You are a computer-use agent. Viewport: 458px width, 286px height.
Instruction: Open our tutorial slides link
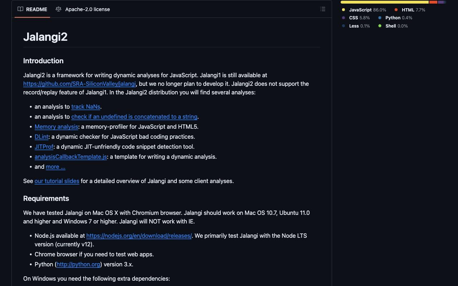(57, 181)
